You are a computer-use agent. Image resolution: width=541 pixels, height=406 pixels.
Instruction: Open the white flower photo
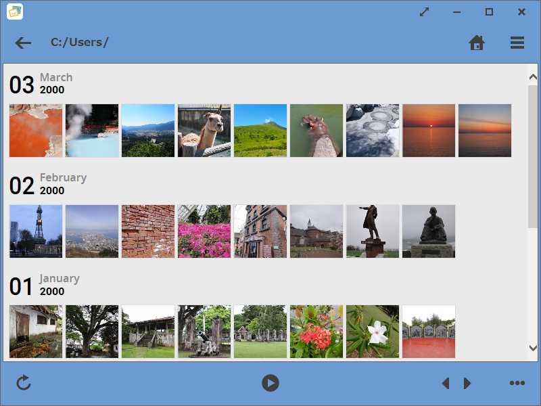373,332
